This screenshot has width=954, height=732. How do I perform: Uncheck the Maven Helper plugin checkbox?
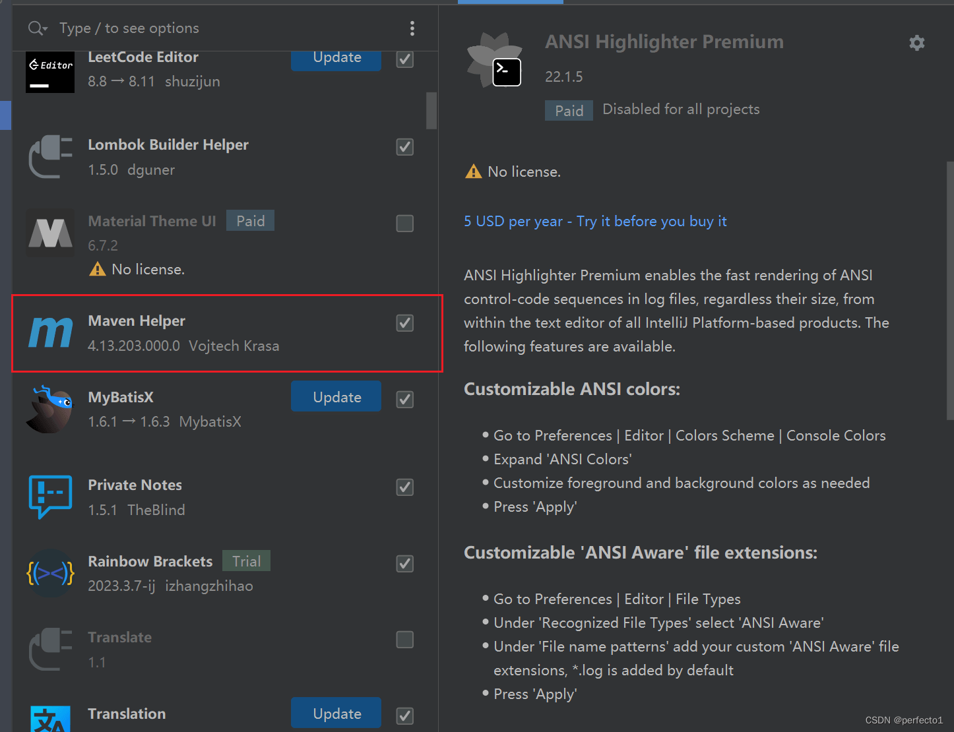point(405,323)
